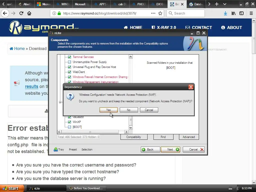Toggle the valueadd checkbox
Screen dimensions: 256x192
point(69,117)
